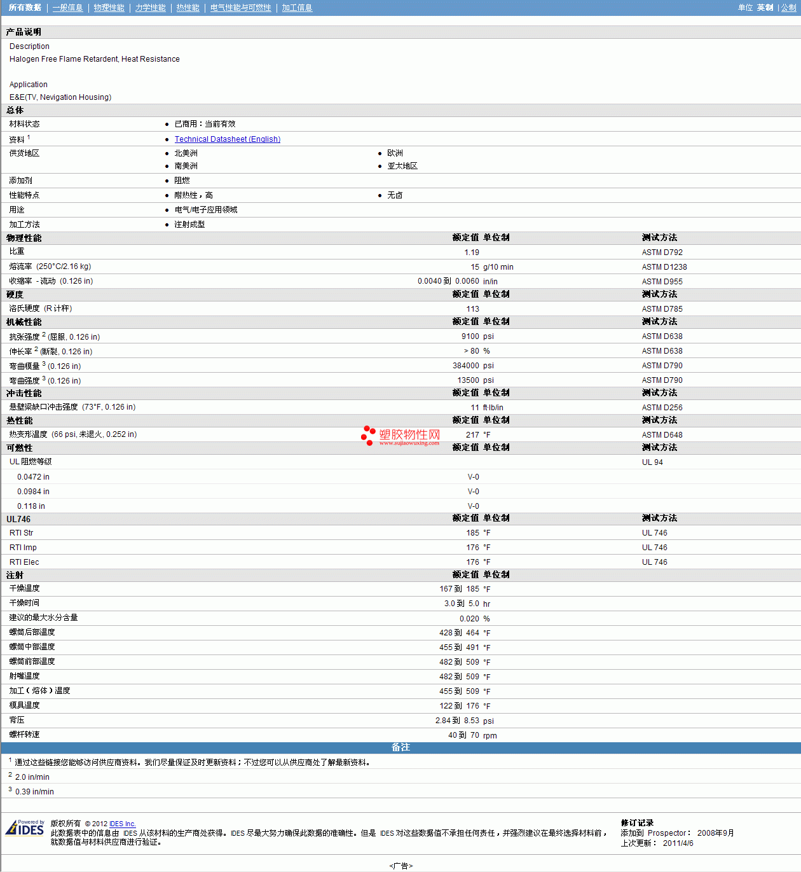Click the 热变形温度 row label
Viewport: 801px width, 872px height.
point(73,434)
